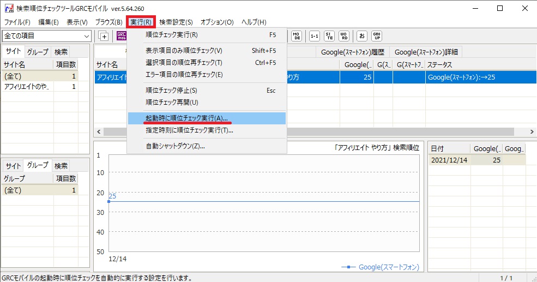Viewport: 537px width, 282px height.
Task: Switch to サイト tab in upper left panel
Action: tap(13, 51)
